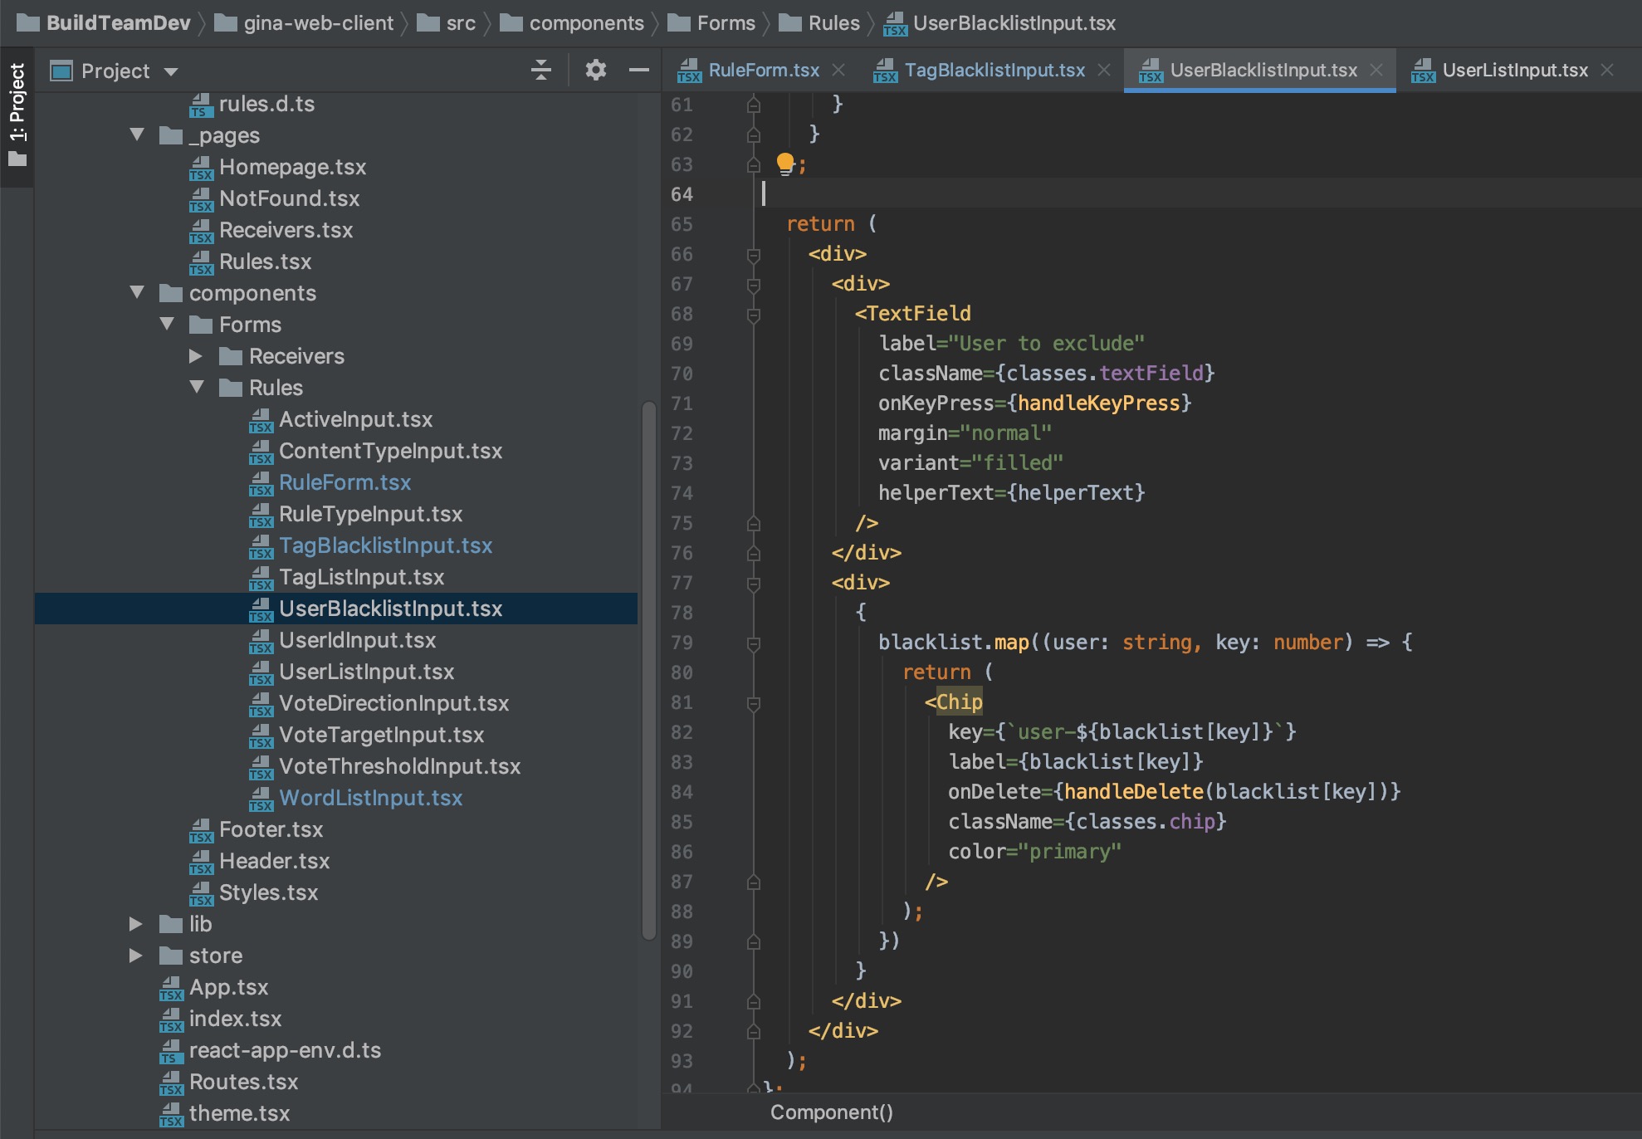Click the lightbulb quick-fix icon on line 63
1642x1139 pixels.
(x=784, y=163)
